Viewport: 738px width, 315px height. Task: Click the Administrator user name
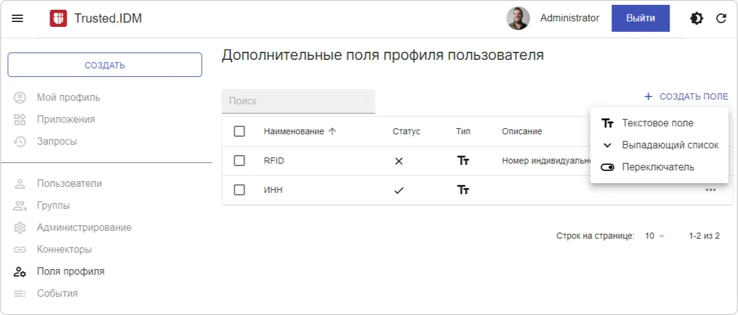coord(570,18)
